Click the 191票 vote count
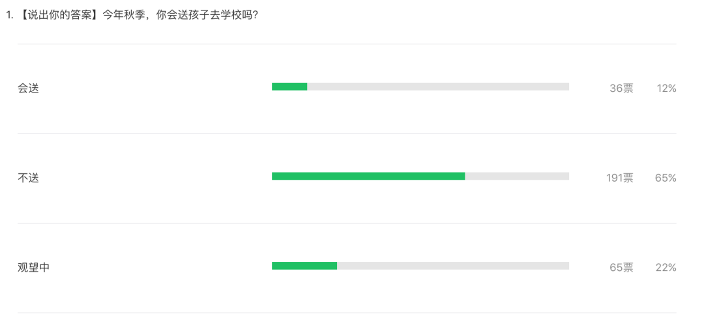This screenshot has height=327, width=704. tap(620, 178)
